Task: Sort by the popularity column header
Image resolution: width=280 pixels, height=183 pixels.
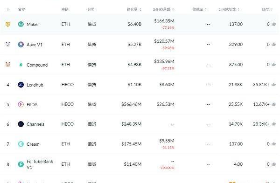Action: [267, 9]
